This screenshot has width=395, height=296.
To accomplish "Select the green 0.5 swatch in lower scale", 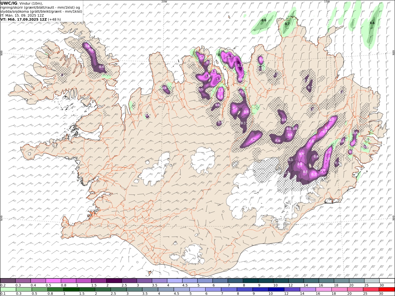I will (x=40, y=290).
